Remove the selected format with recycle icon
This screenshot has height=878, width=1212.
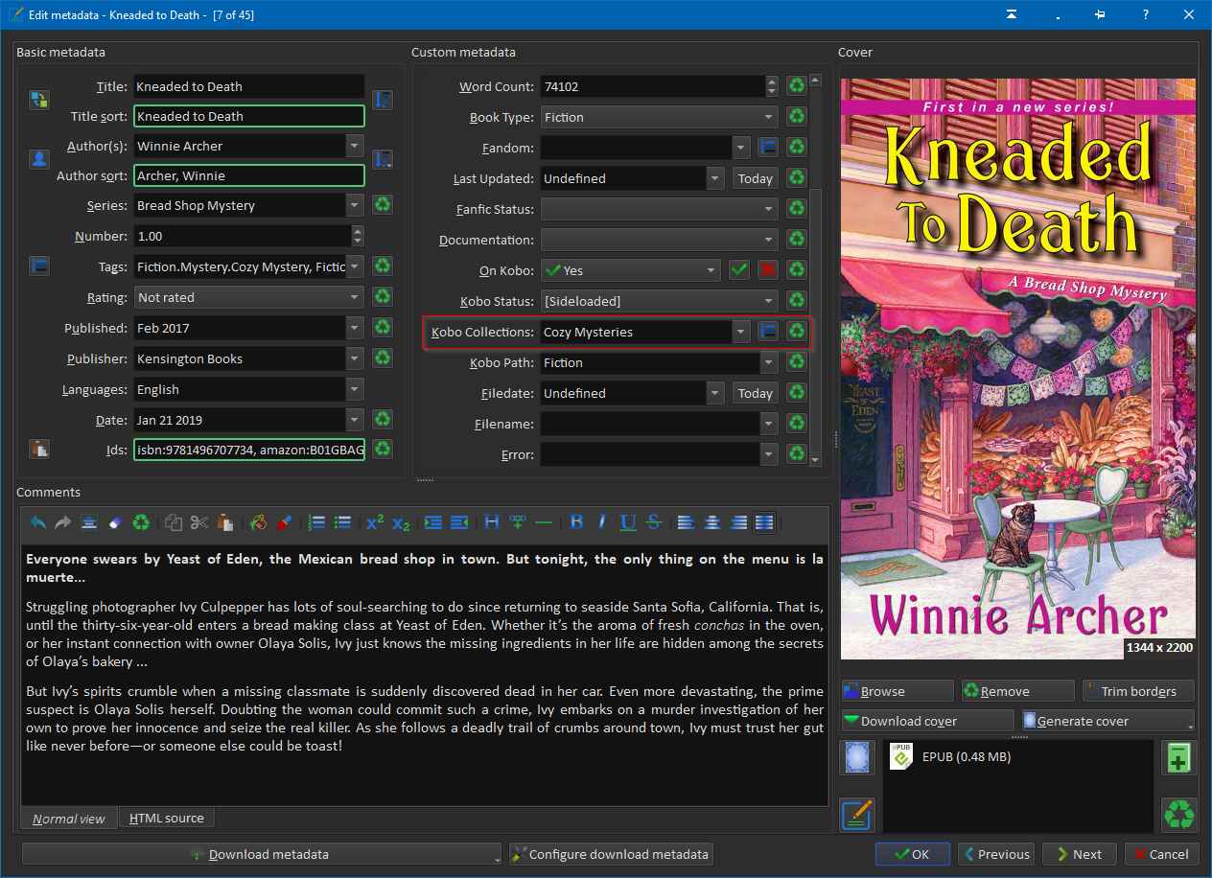(x=1178, y=815)
